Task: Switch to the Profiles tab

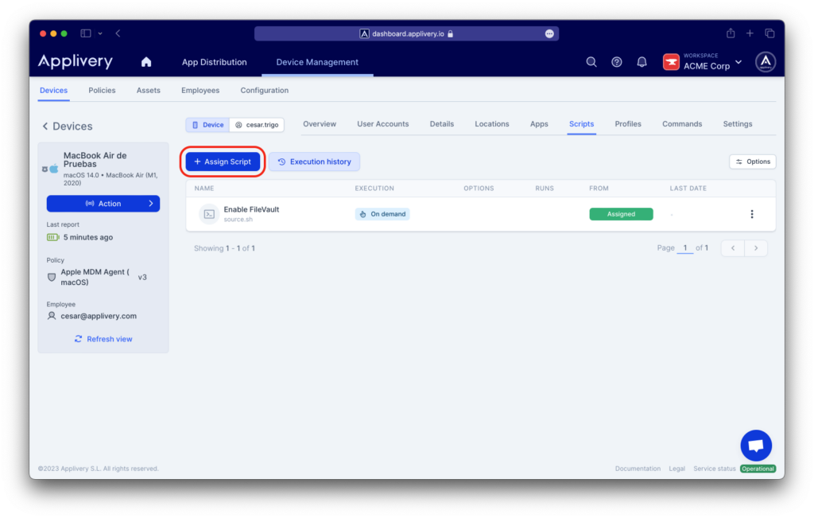Action: pyautogui.click(x=628, y=124)
